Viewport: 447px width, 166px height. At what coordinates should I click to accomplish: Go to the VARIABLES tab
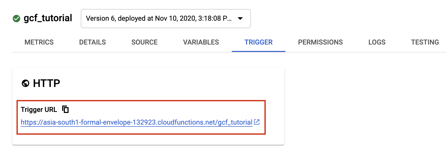click(x=201, y=42)
